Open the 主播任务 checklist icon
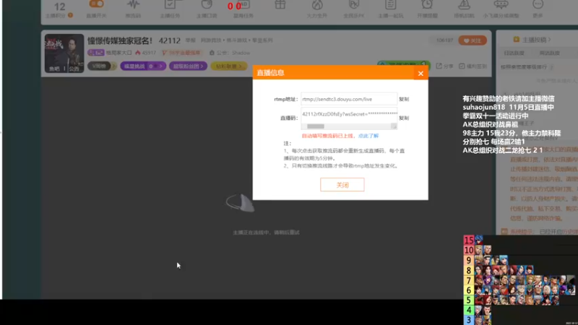The height and width of the screenshot is (325, 578). point(170,5)
